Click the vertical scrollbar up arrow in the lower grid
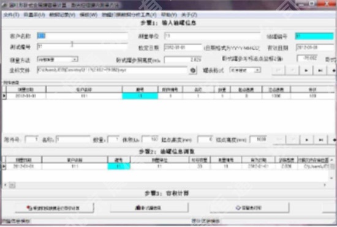This screenshot has height=227, width=337. 331,160
